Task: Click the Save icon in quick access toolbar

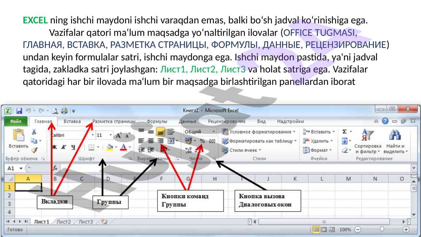Action: [19, 111]
